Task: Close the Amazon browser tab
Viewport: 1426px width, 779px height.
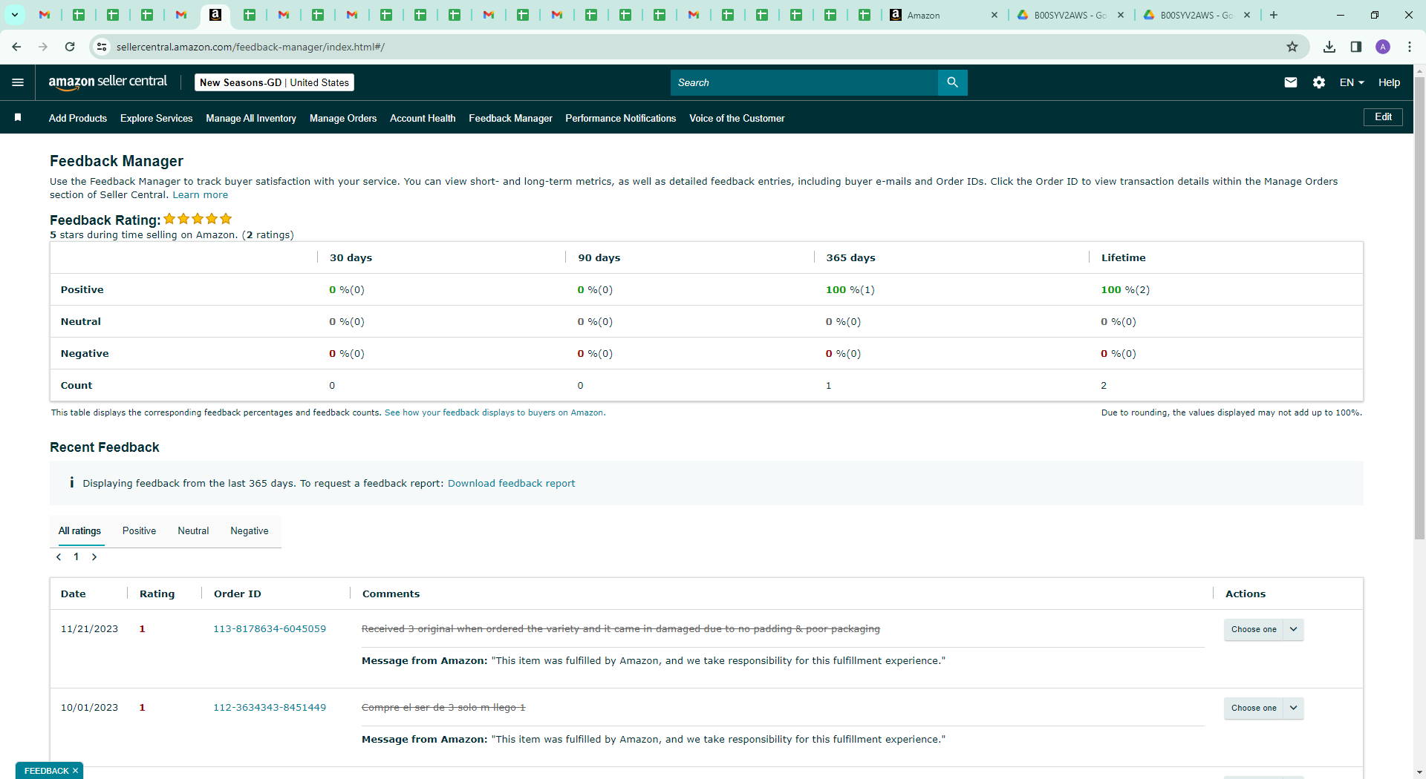Action: [994, 15]
